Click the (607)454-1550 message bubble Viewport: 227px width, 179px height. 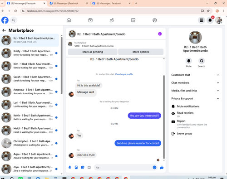[x=86, y=155]
